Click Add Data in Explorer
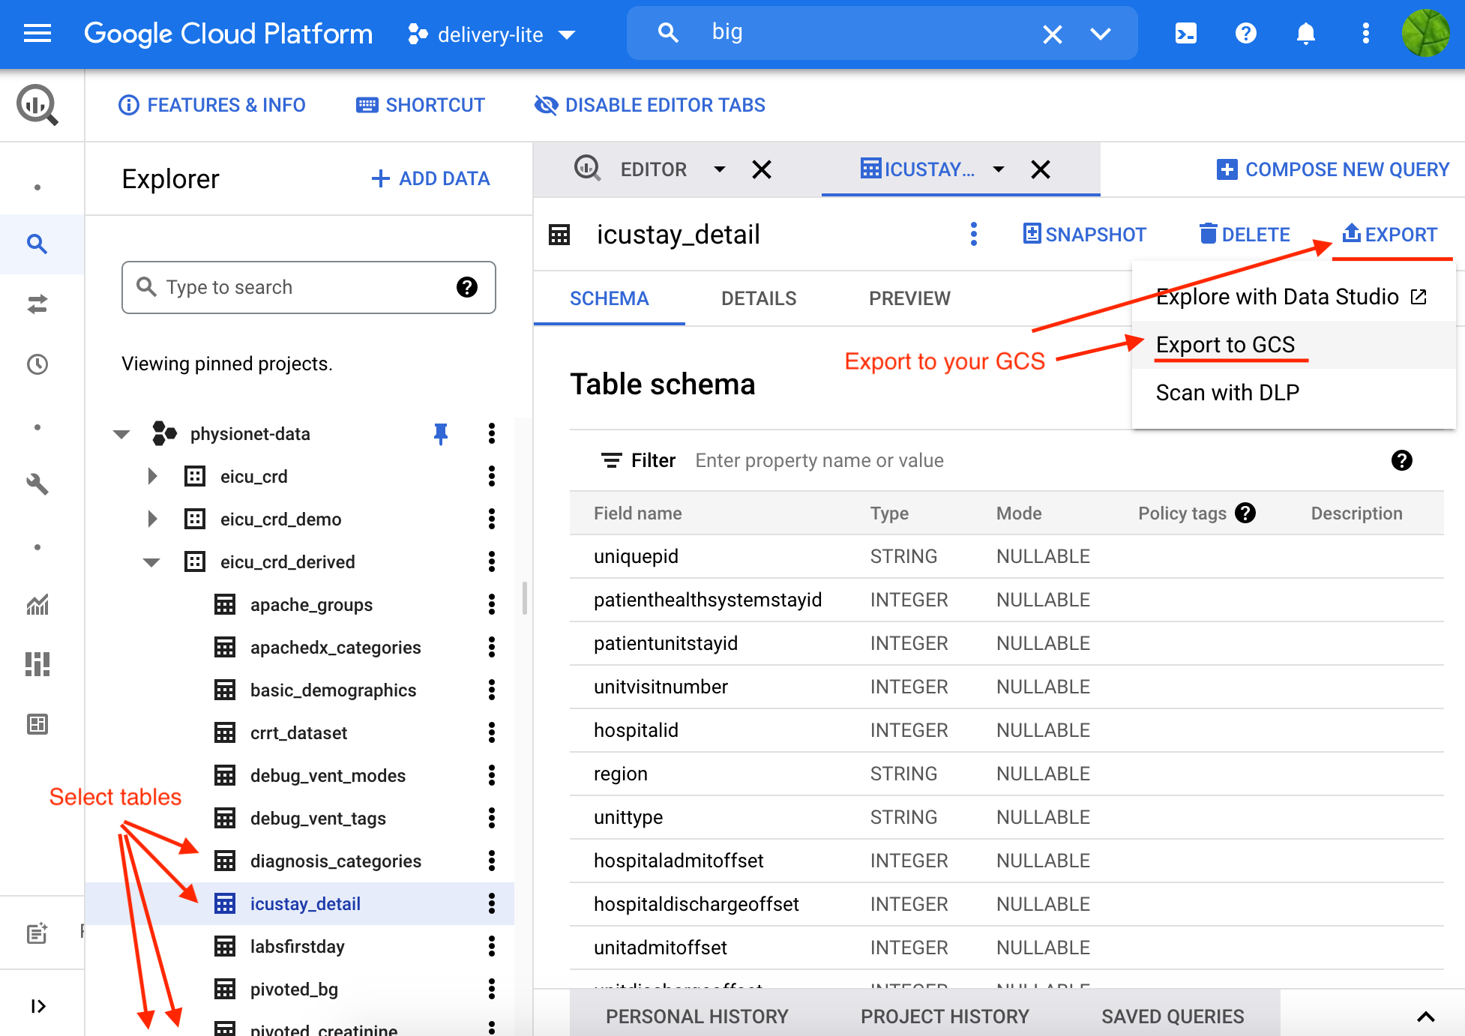1465x1036 pixels. click(x=430, y=178)
